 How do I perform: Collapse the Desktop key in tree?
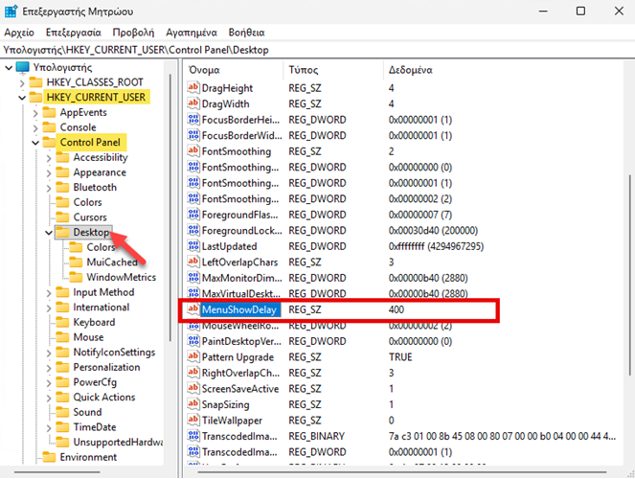48,233
